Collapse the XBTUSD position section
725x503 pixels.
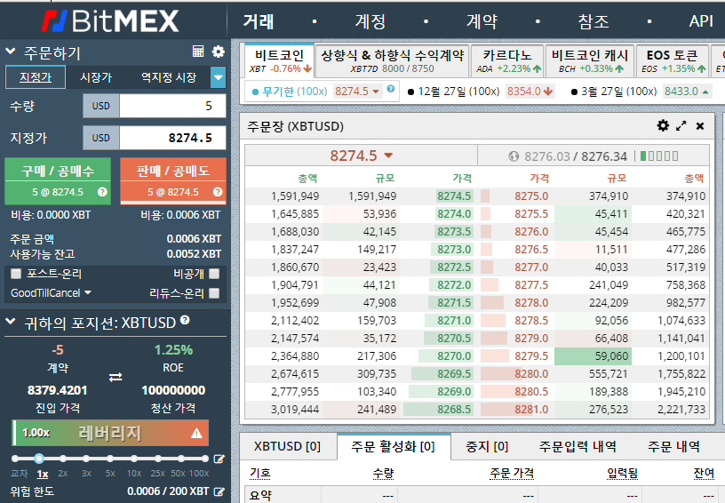pos(11,322)
